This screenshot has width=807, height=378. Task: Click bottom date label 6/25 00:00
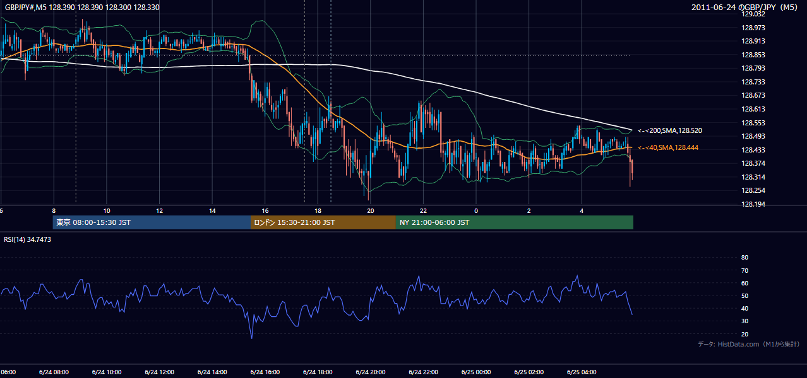(x=475, y=372)
